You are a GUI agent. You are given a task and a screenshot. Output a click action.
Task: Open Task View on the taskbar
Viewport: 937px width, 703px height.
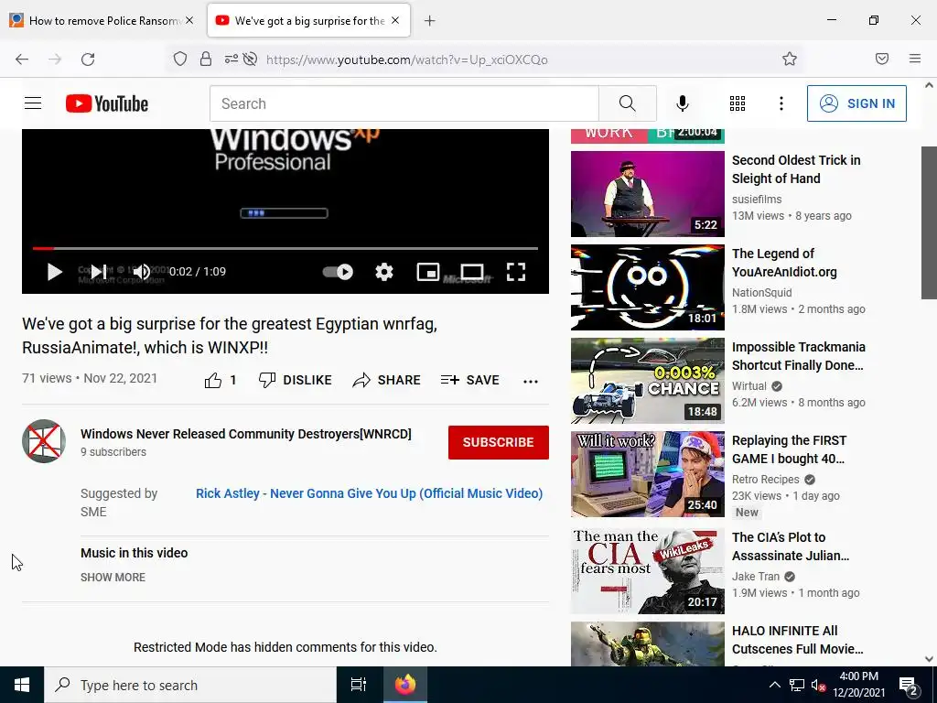tap(359, 685)
